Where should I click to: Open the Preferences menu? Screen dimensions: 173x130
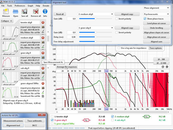[20, 6]
